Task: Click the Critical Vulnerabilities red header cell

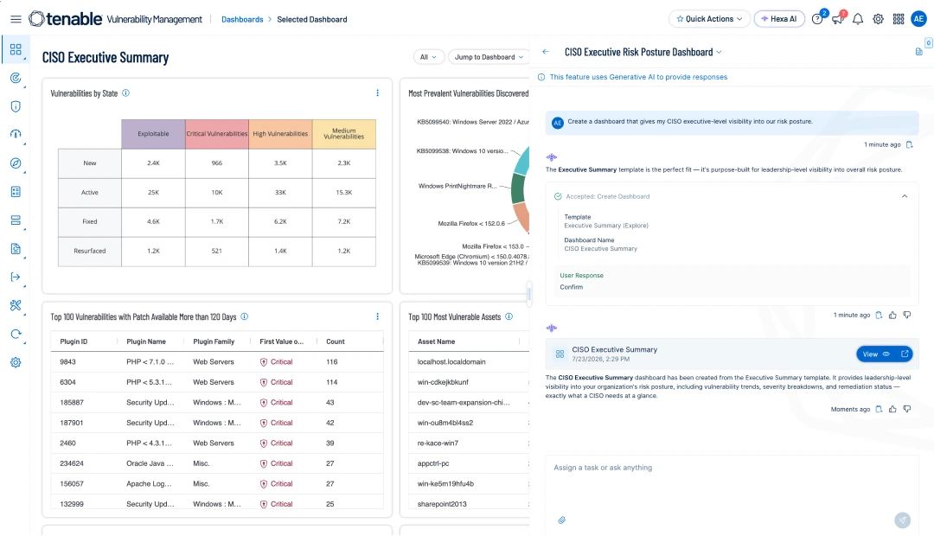Action: pos(217,134)
